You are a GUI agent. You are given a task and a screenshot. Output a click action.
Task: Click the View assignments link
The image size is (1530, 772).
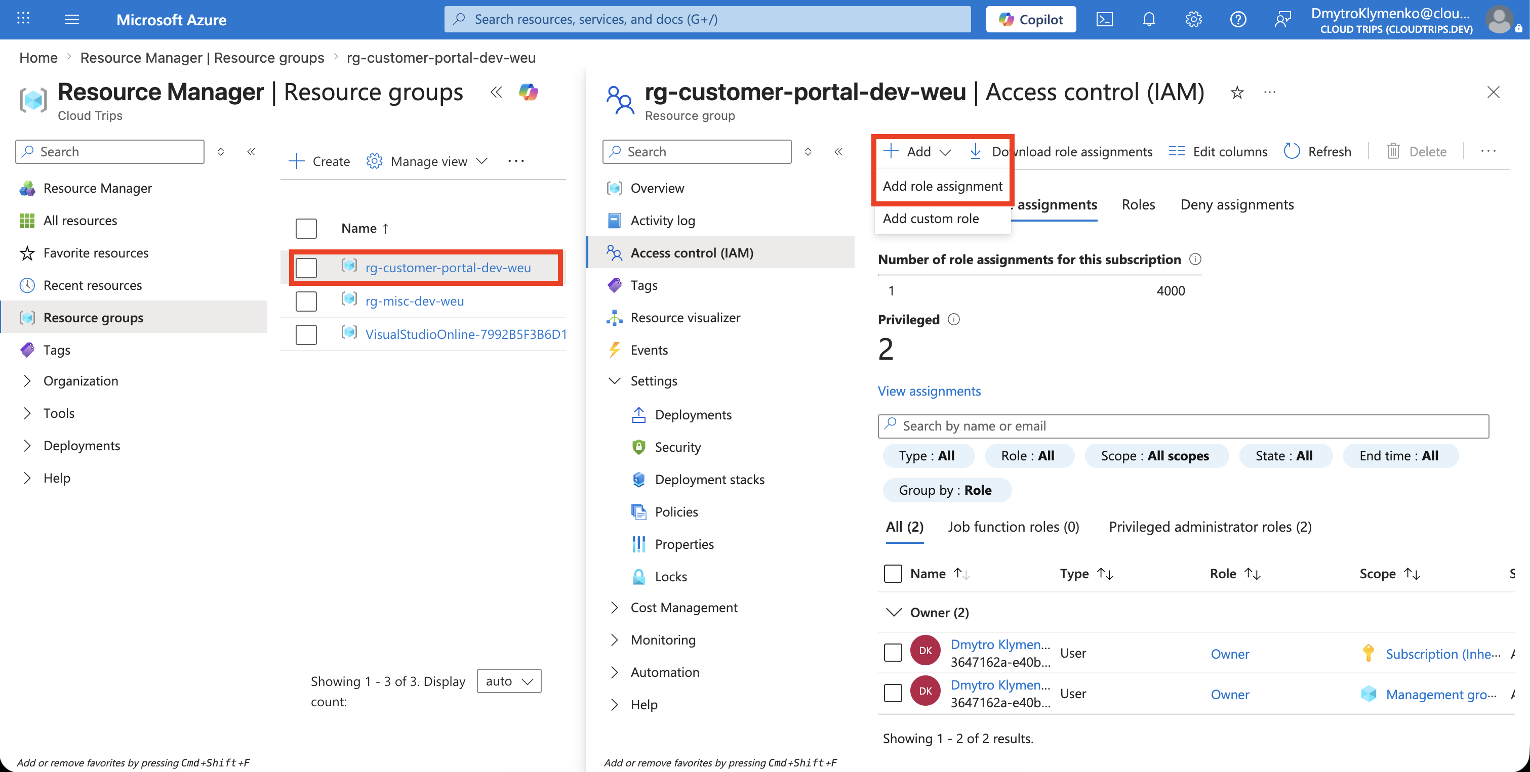(x=929, y=391)
